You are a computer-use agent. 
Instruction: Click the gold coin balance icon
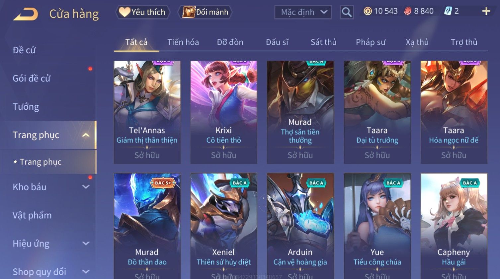(x=368, y=11)
